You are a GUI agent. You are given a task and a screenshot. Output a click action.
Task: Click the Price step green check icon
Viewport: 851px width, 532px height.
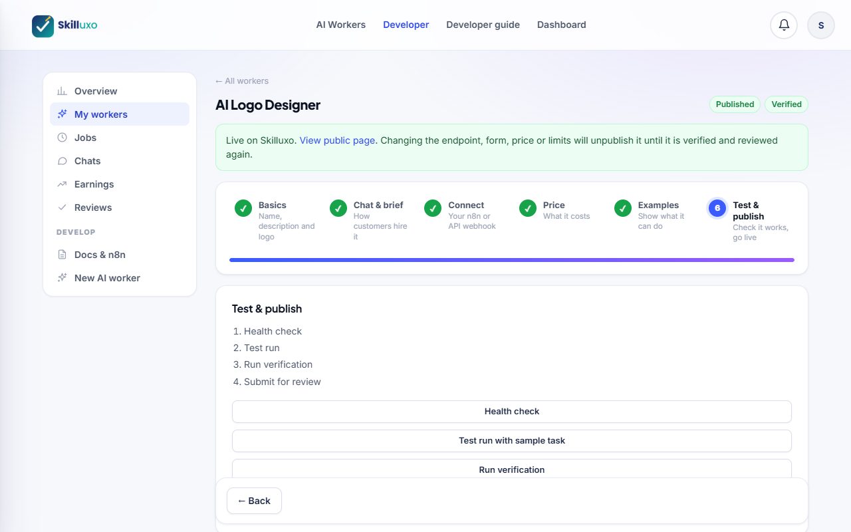click(528, 208)
